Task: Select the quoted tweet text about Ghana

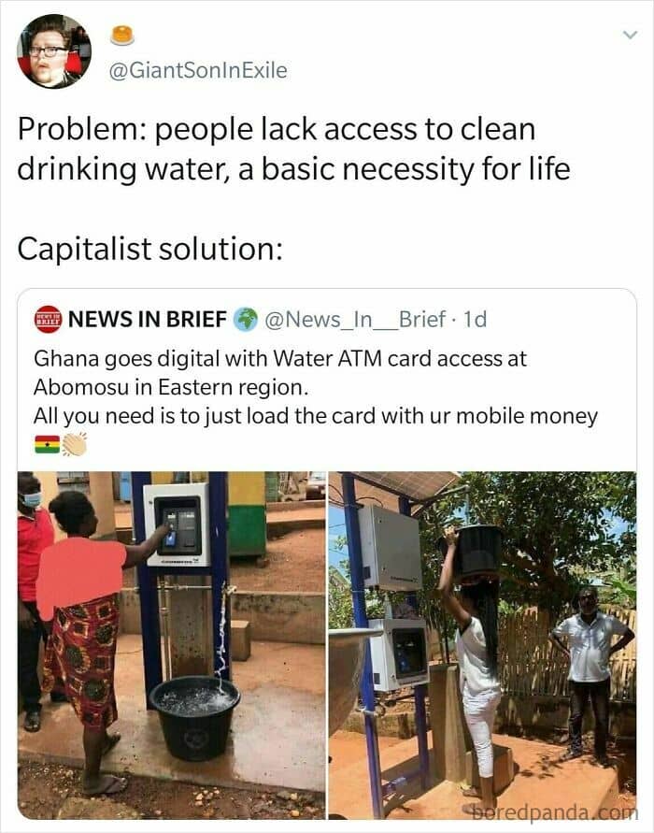Action: click(316, 387)
